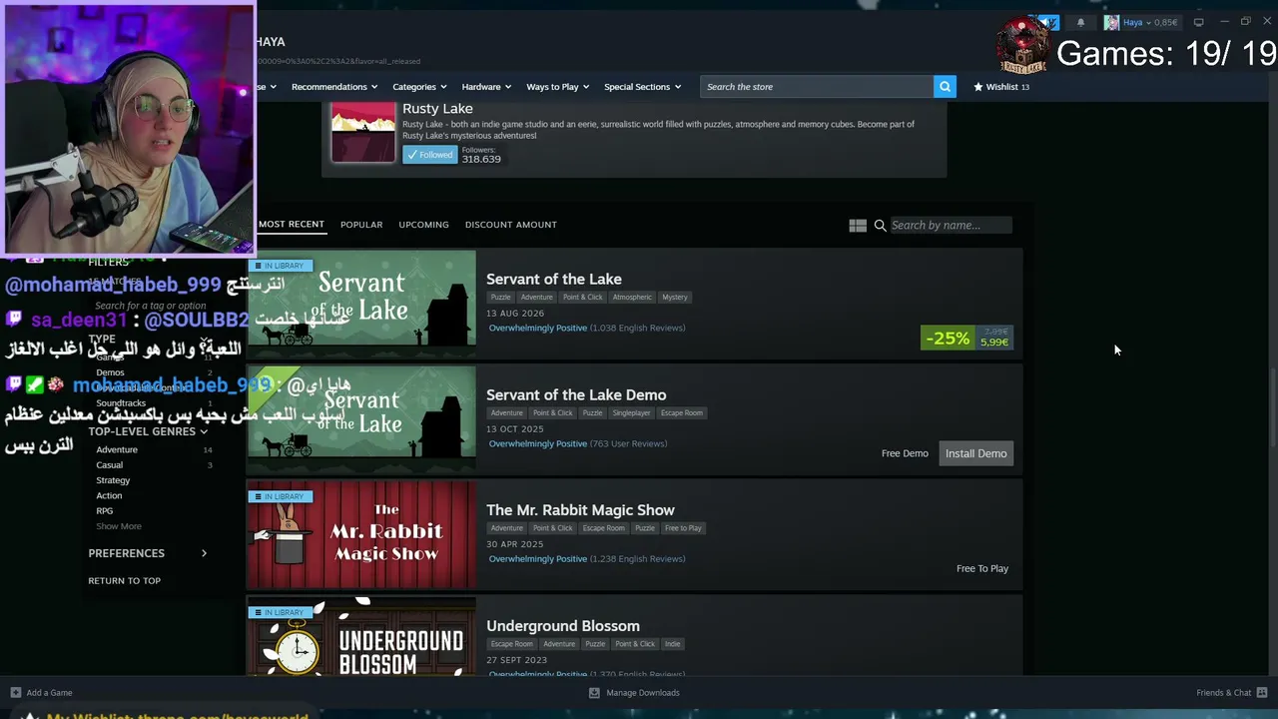Click the megaphone announcements icon

tap(1050, 22)
